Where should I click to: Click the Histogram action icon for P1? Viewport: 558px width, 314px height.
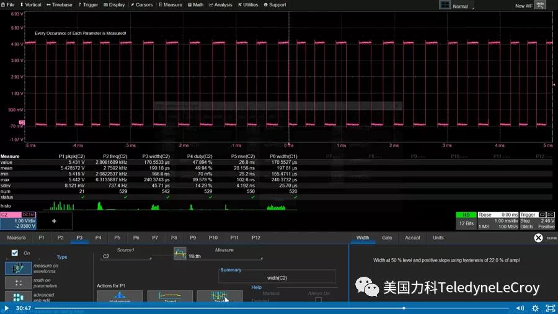tap(120, 297)
